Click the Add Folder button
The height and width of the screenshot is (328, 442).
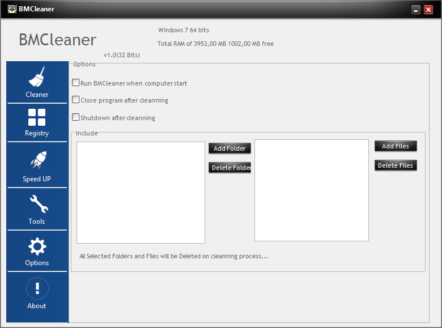[x=229, y=148]
